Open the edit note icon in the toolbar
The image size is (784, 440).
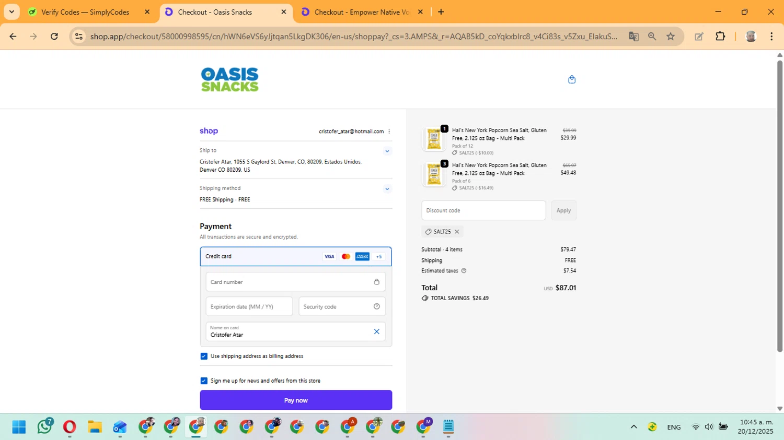(x=699, y=37)
